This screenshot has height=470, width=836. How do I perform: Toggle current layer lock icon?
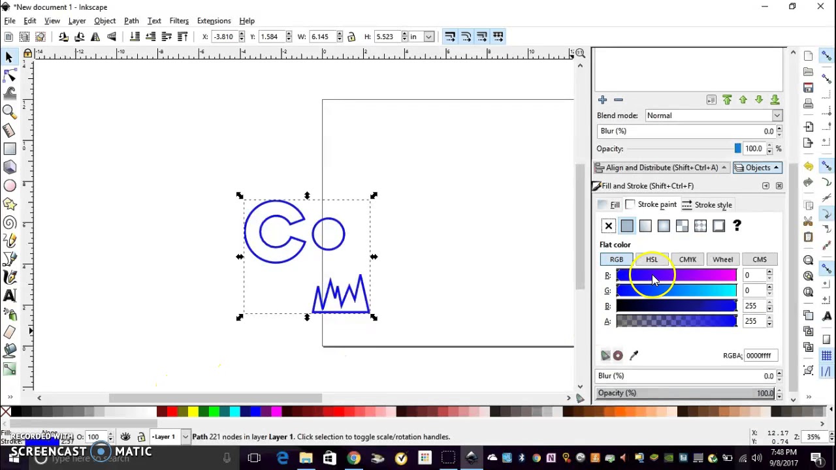[141, 437]
